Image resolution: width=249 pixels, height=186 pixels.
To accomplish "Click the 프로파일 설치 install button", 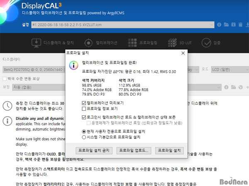I will [x=169, y=150].
